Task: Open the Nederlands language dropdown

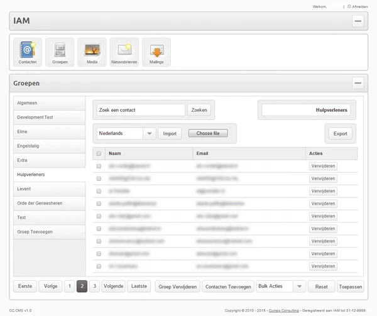Action: [x=126, y=133]
